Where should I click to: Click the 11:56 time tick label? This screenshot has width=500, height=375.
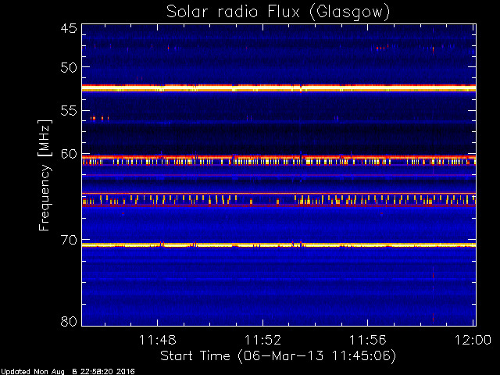point(368,340)
